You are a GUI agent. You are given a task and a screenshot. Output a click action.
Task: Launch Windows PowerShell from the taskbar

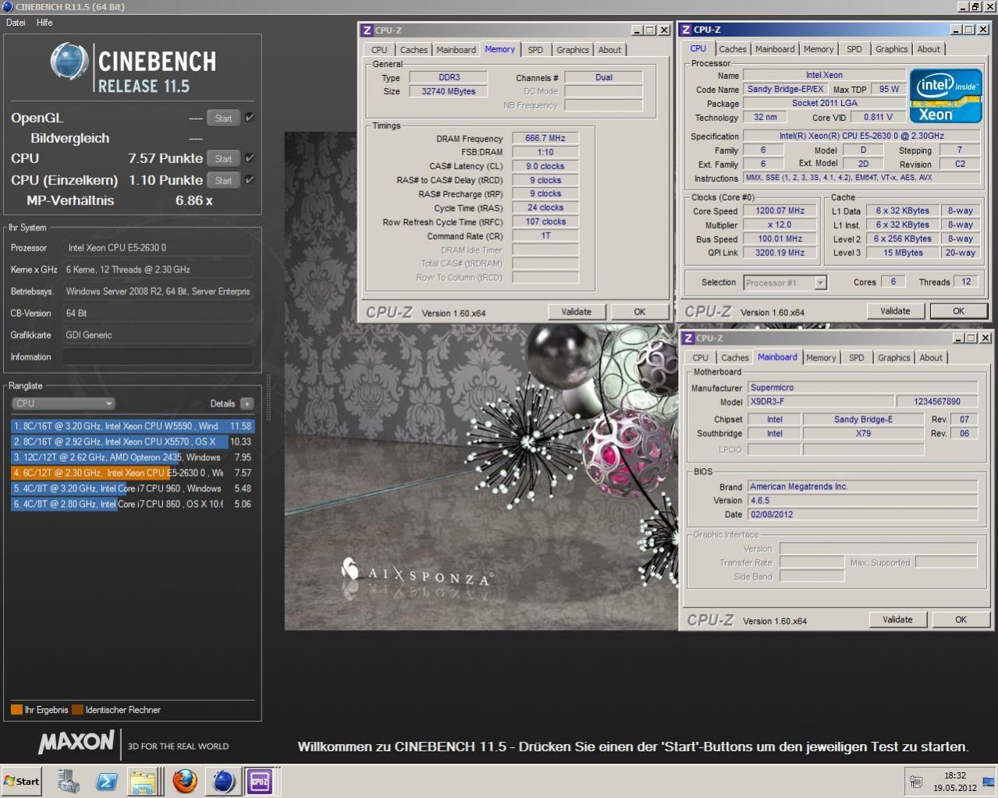point(106,781)
